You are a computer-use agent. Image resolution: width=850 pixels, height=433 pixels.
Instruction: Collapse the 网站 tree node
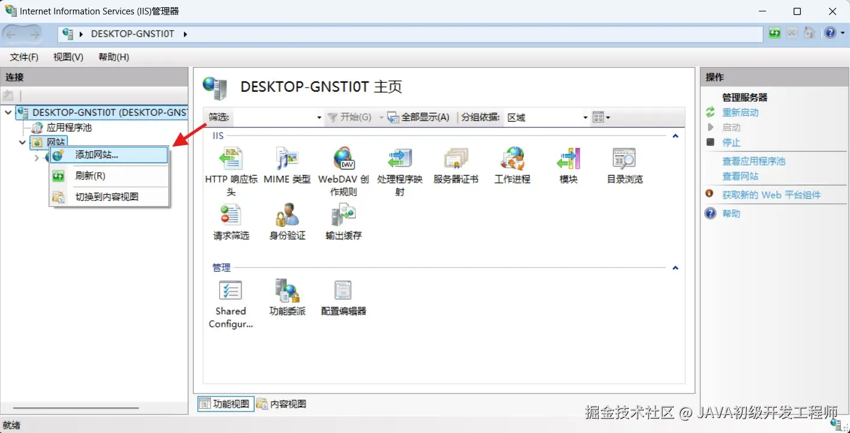(23, 142)
